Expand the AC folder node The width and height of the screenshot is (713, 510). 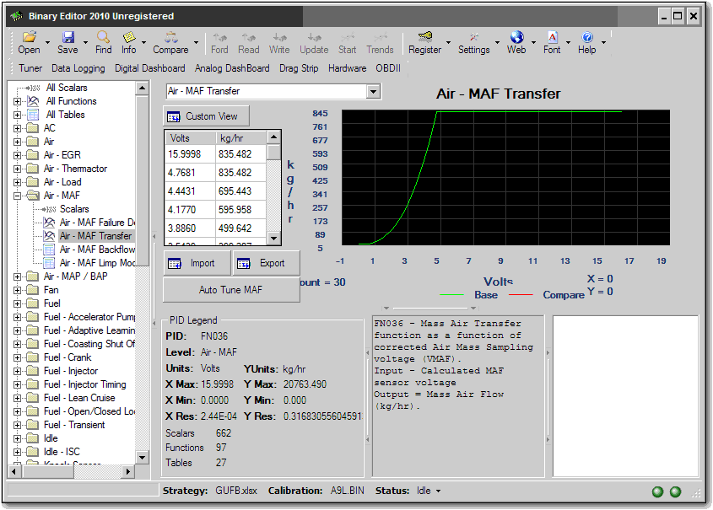tap(17, 128)
